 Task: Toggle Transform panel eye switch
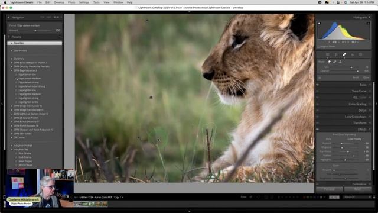[x=318, y=123]
